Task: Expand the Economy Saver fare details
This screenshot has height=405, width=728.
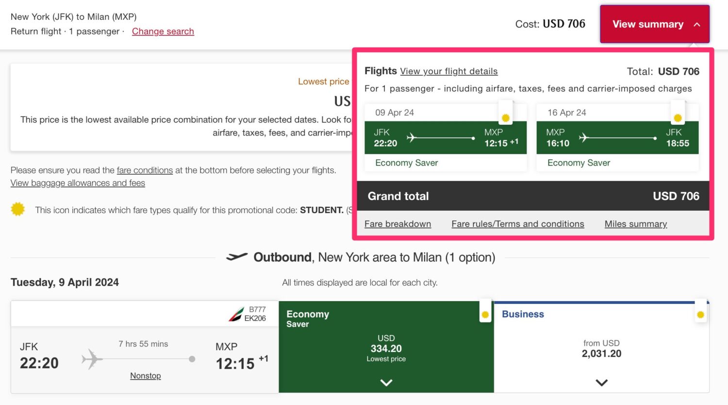Action: [386, 383]
